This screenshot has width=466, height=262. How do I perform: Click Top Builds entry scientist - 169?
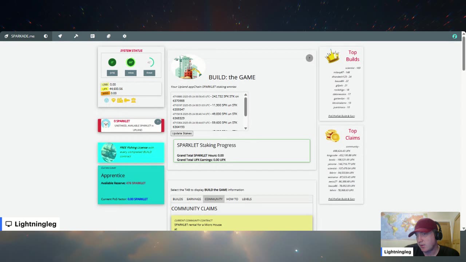[353, 68]
